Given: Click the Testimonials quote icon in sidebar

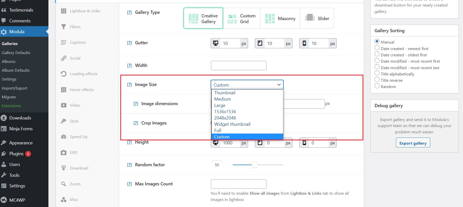Looking at the screenshot, I should click(x=4, y=10).
